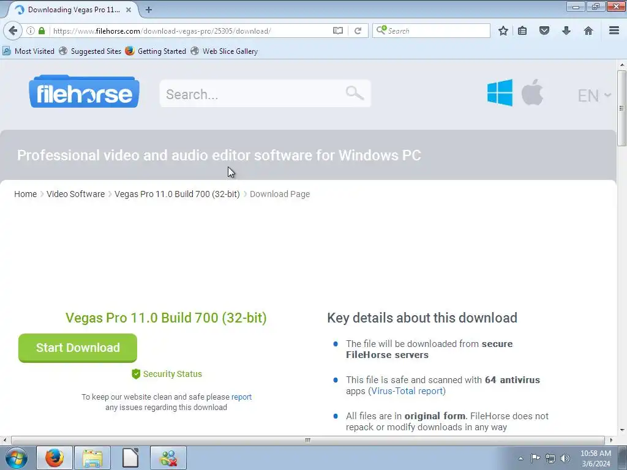This screenshot has width=627, height=470.
Task: Click the FileHorse logo
Action: (x=84, y=92)
